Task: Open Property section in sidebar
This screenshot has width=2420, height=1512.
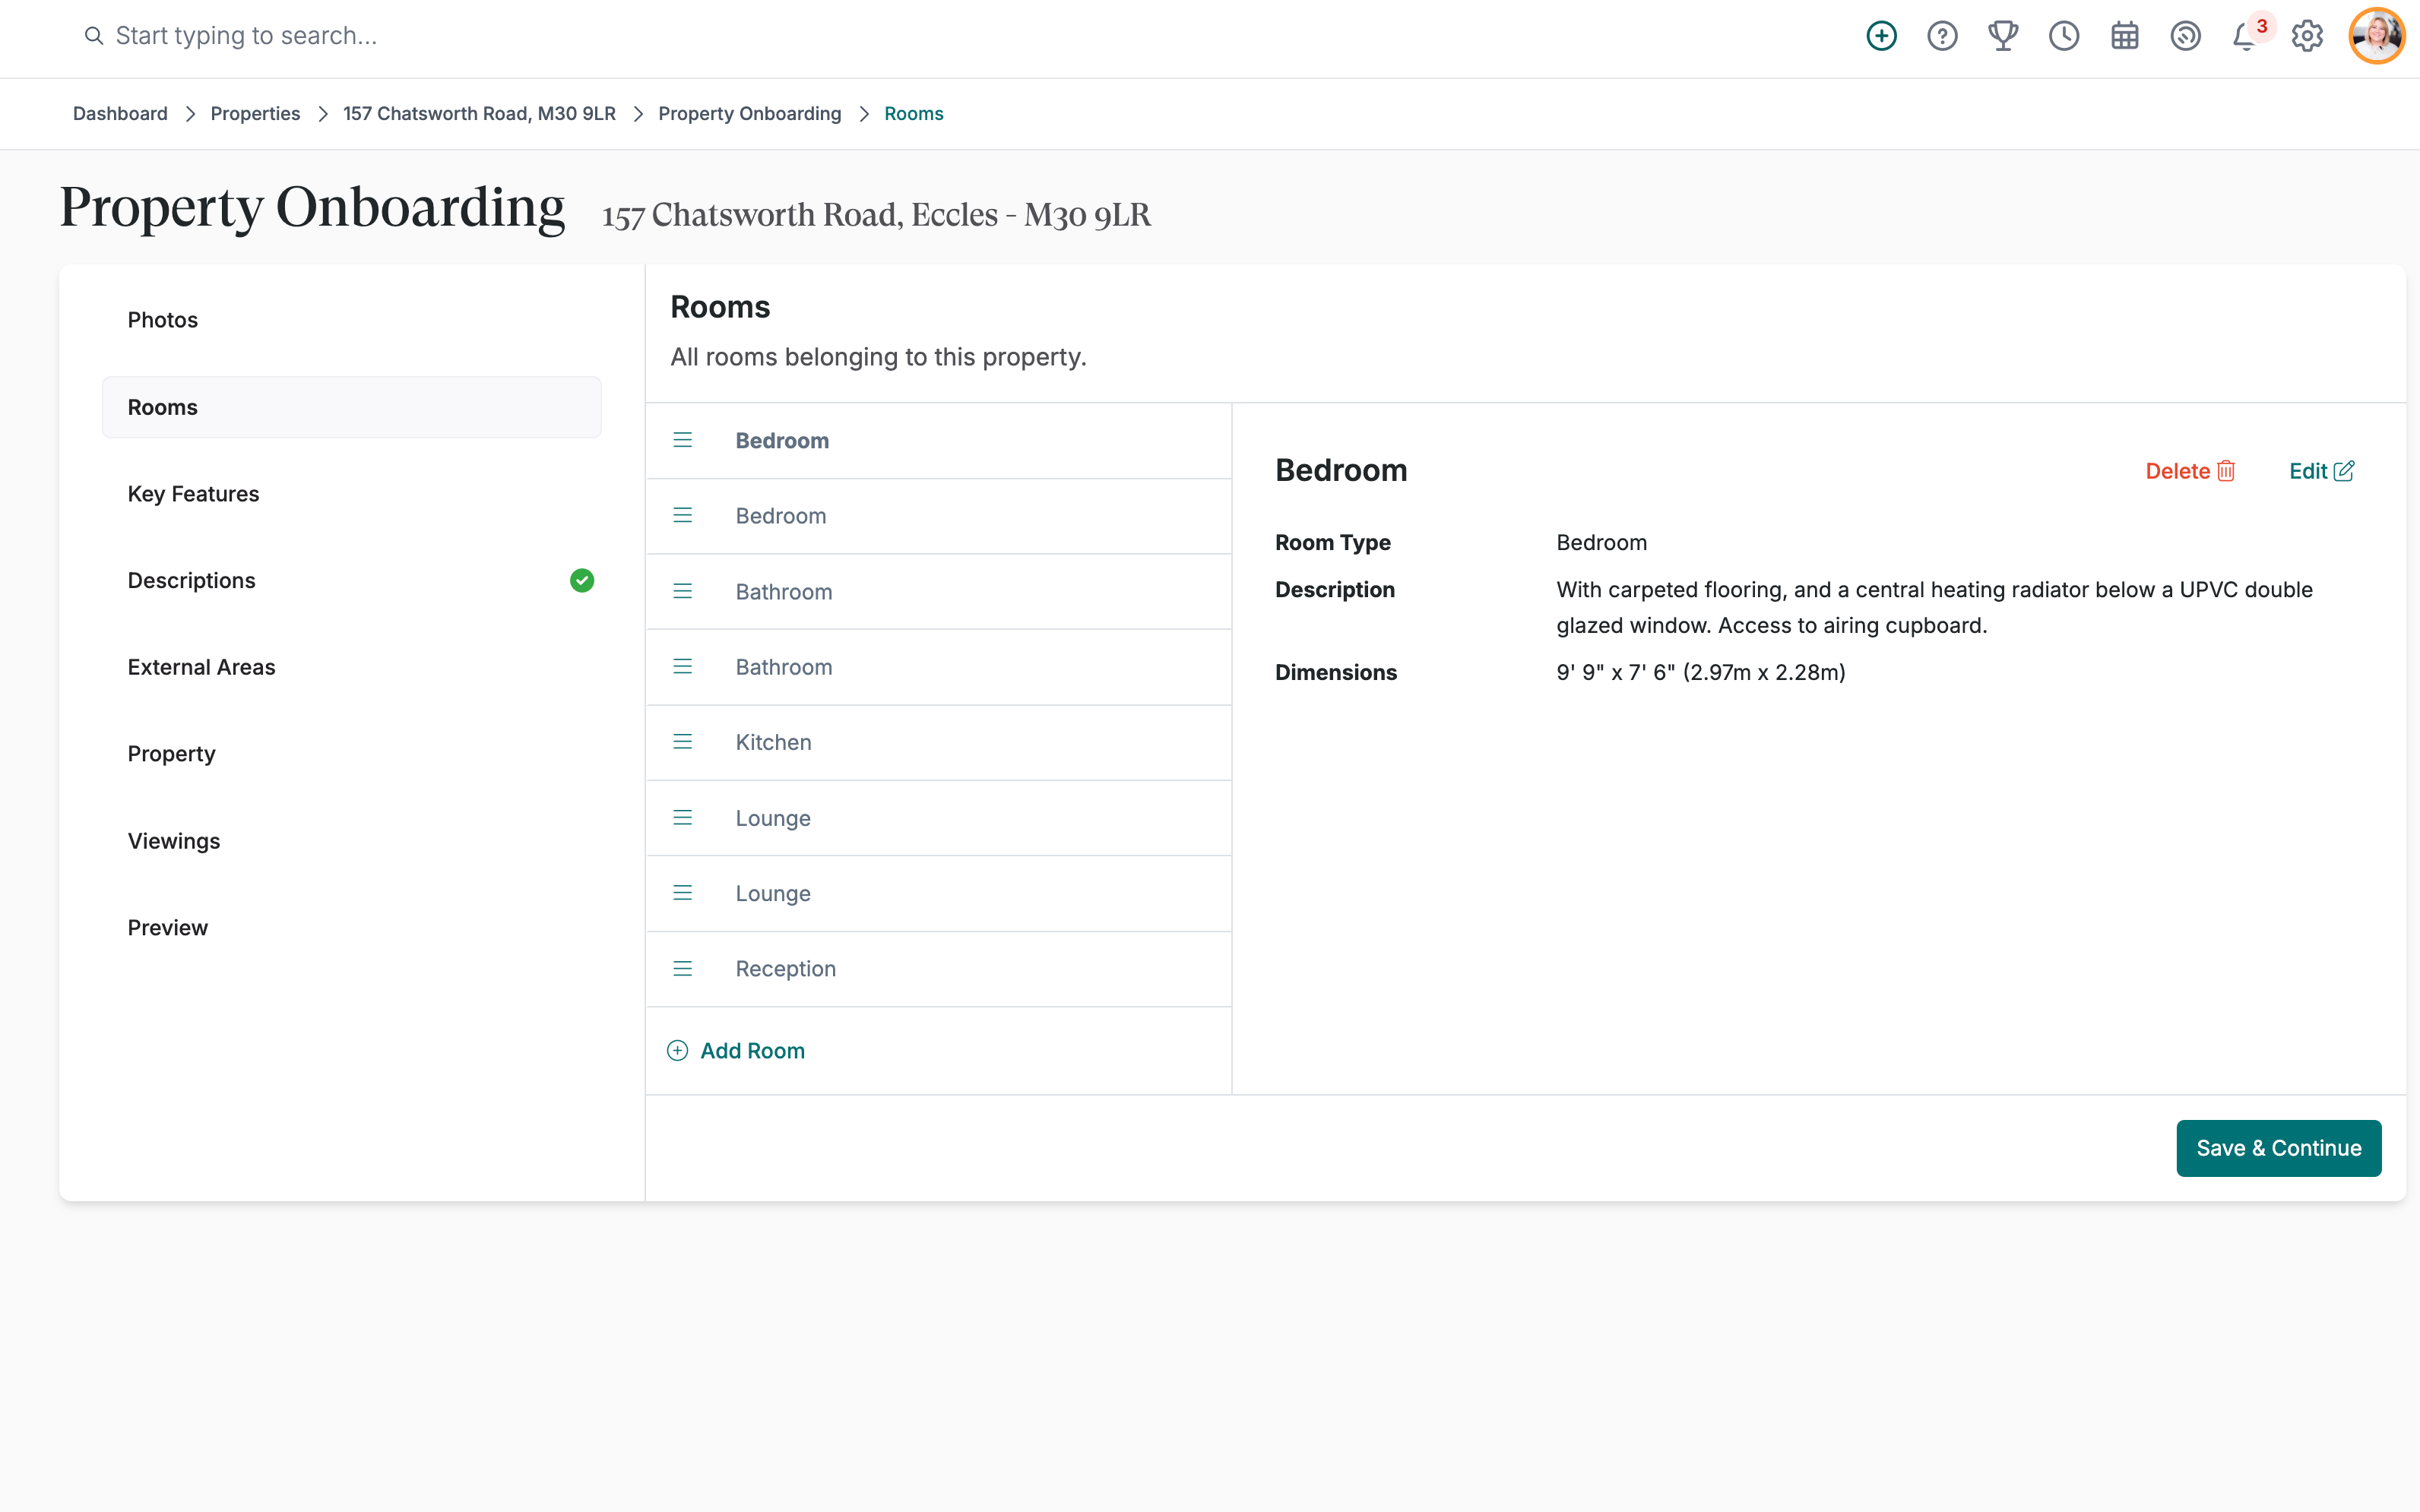Action: pos(352,754)
